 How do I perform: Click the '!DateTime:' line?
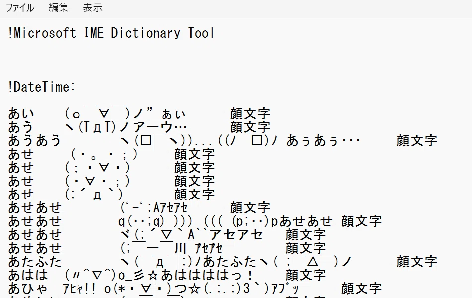pyautogui.click(x=42, y=87)
